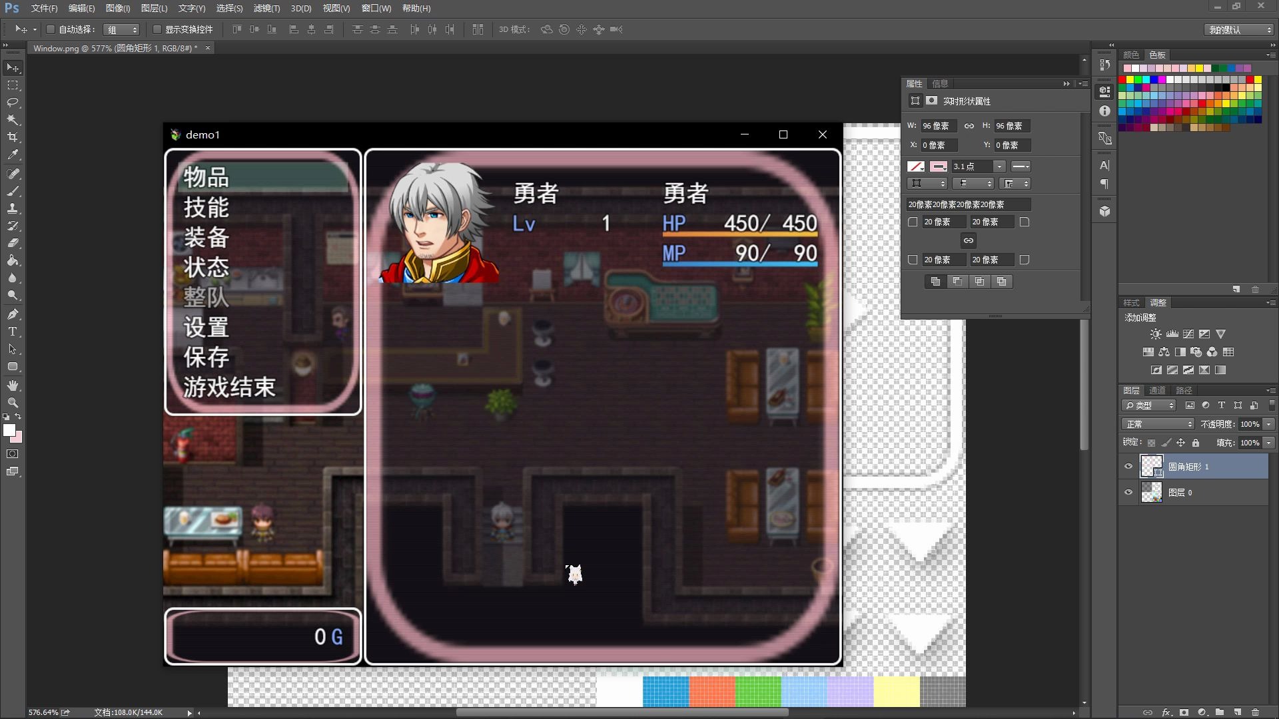Select the Lasso tool

tap(13, 103)
